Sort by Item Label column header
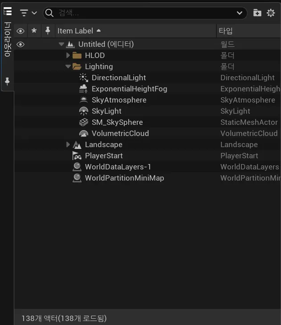 click(76, 31)
